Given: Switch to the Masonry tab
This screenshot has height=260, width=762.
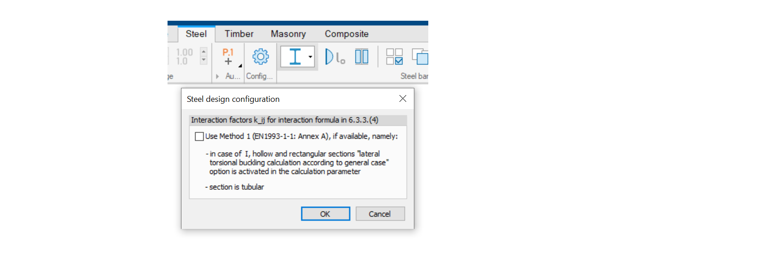Looking at the screenshot, I should (x=288, y=34).
